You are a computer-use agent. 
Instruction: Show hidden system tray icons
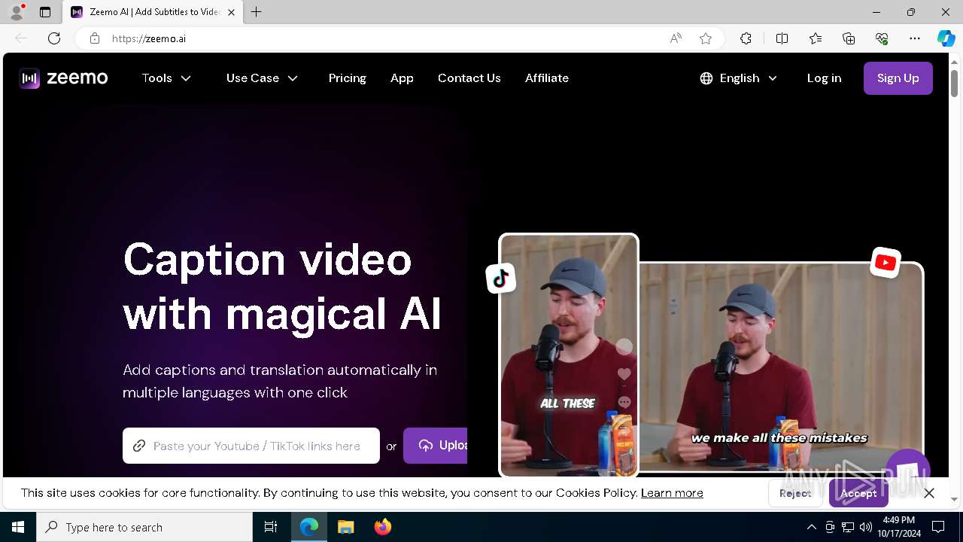tap(811, 527)
